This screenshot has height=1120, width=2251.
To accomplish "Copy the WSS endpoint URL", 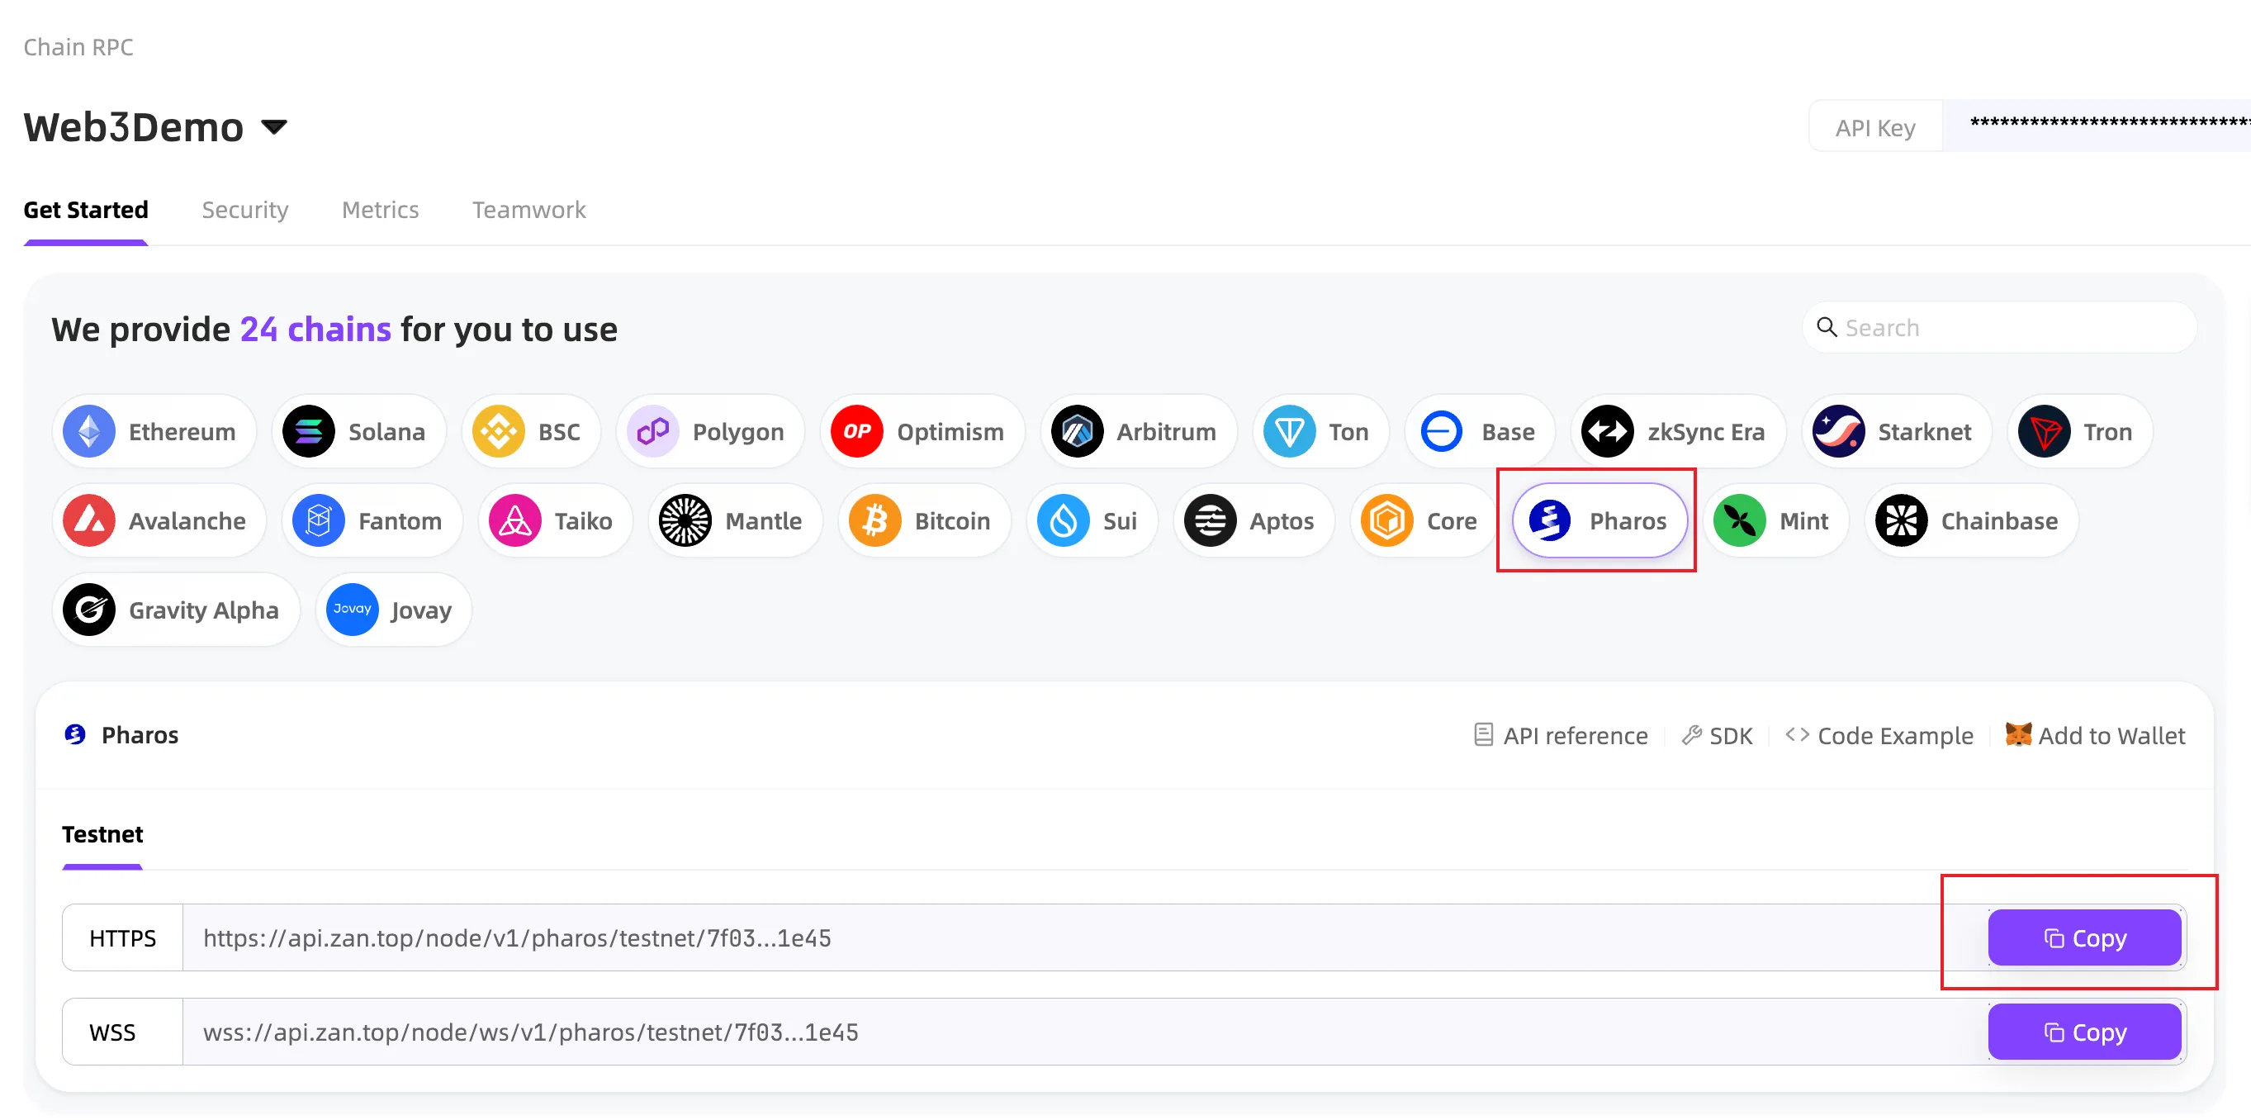I will point(2084,1032).
